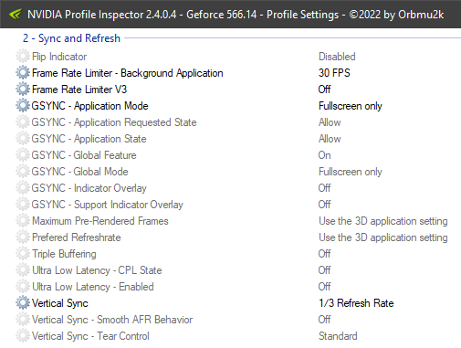Click the NVIDIA Profile Inspector window title text
The height and width of the screenshot is (348, 461).
(236, 15)
